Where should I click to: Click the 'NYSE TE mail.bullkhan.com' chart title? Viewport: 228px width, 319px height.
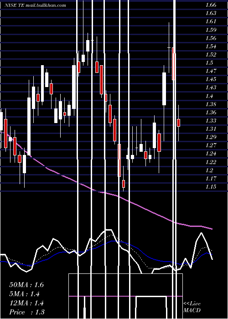pos(36,5)
